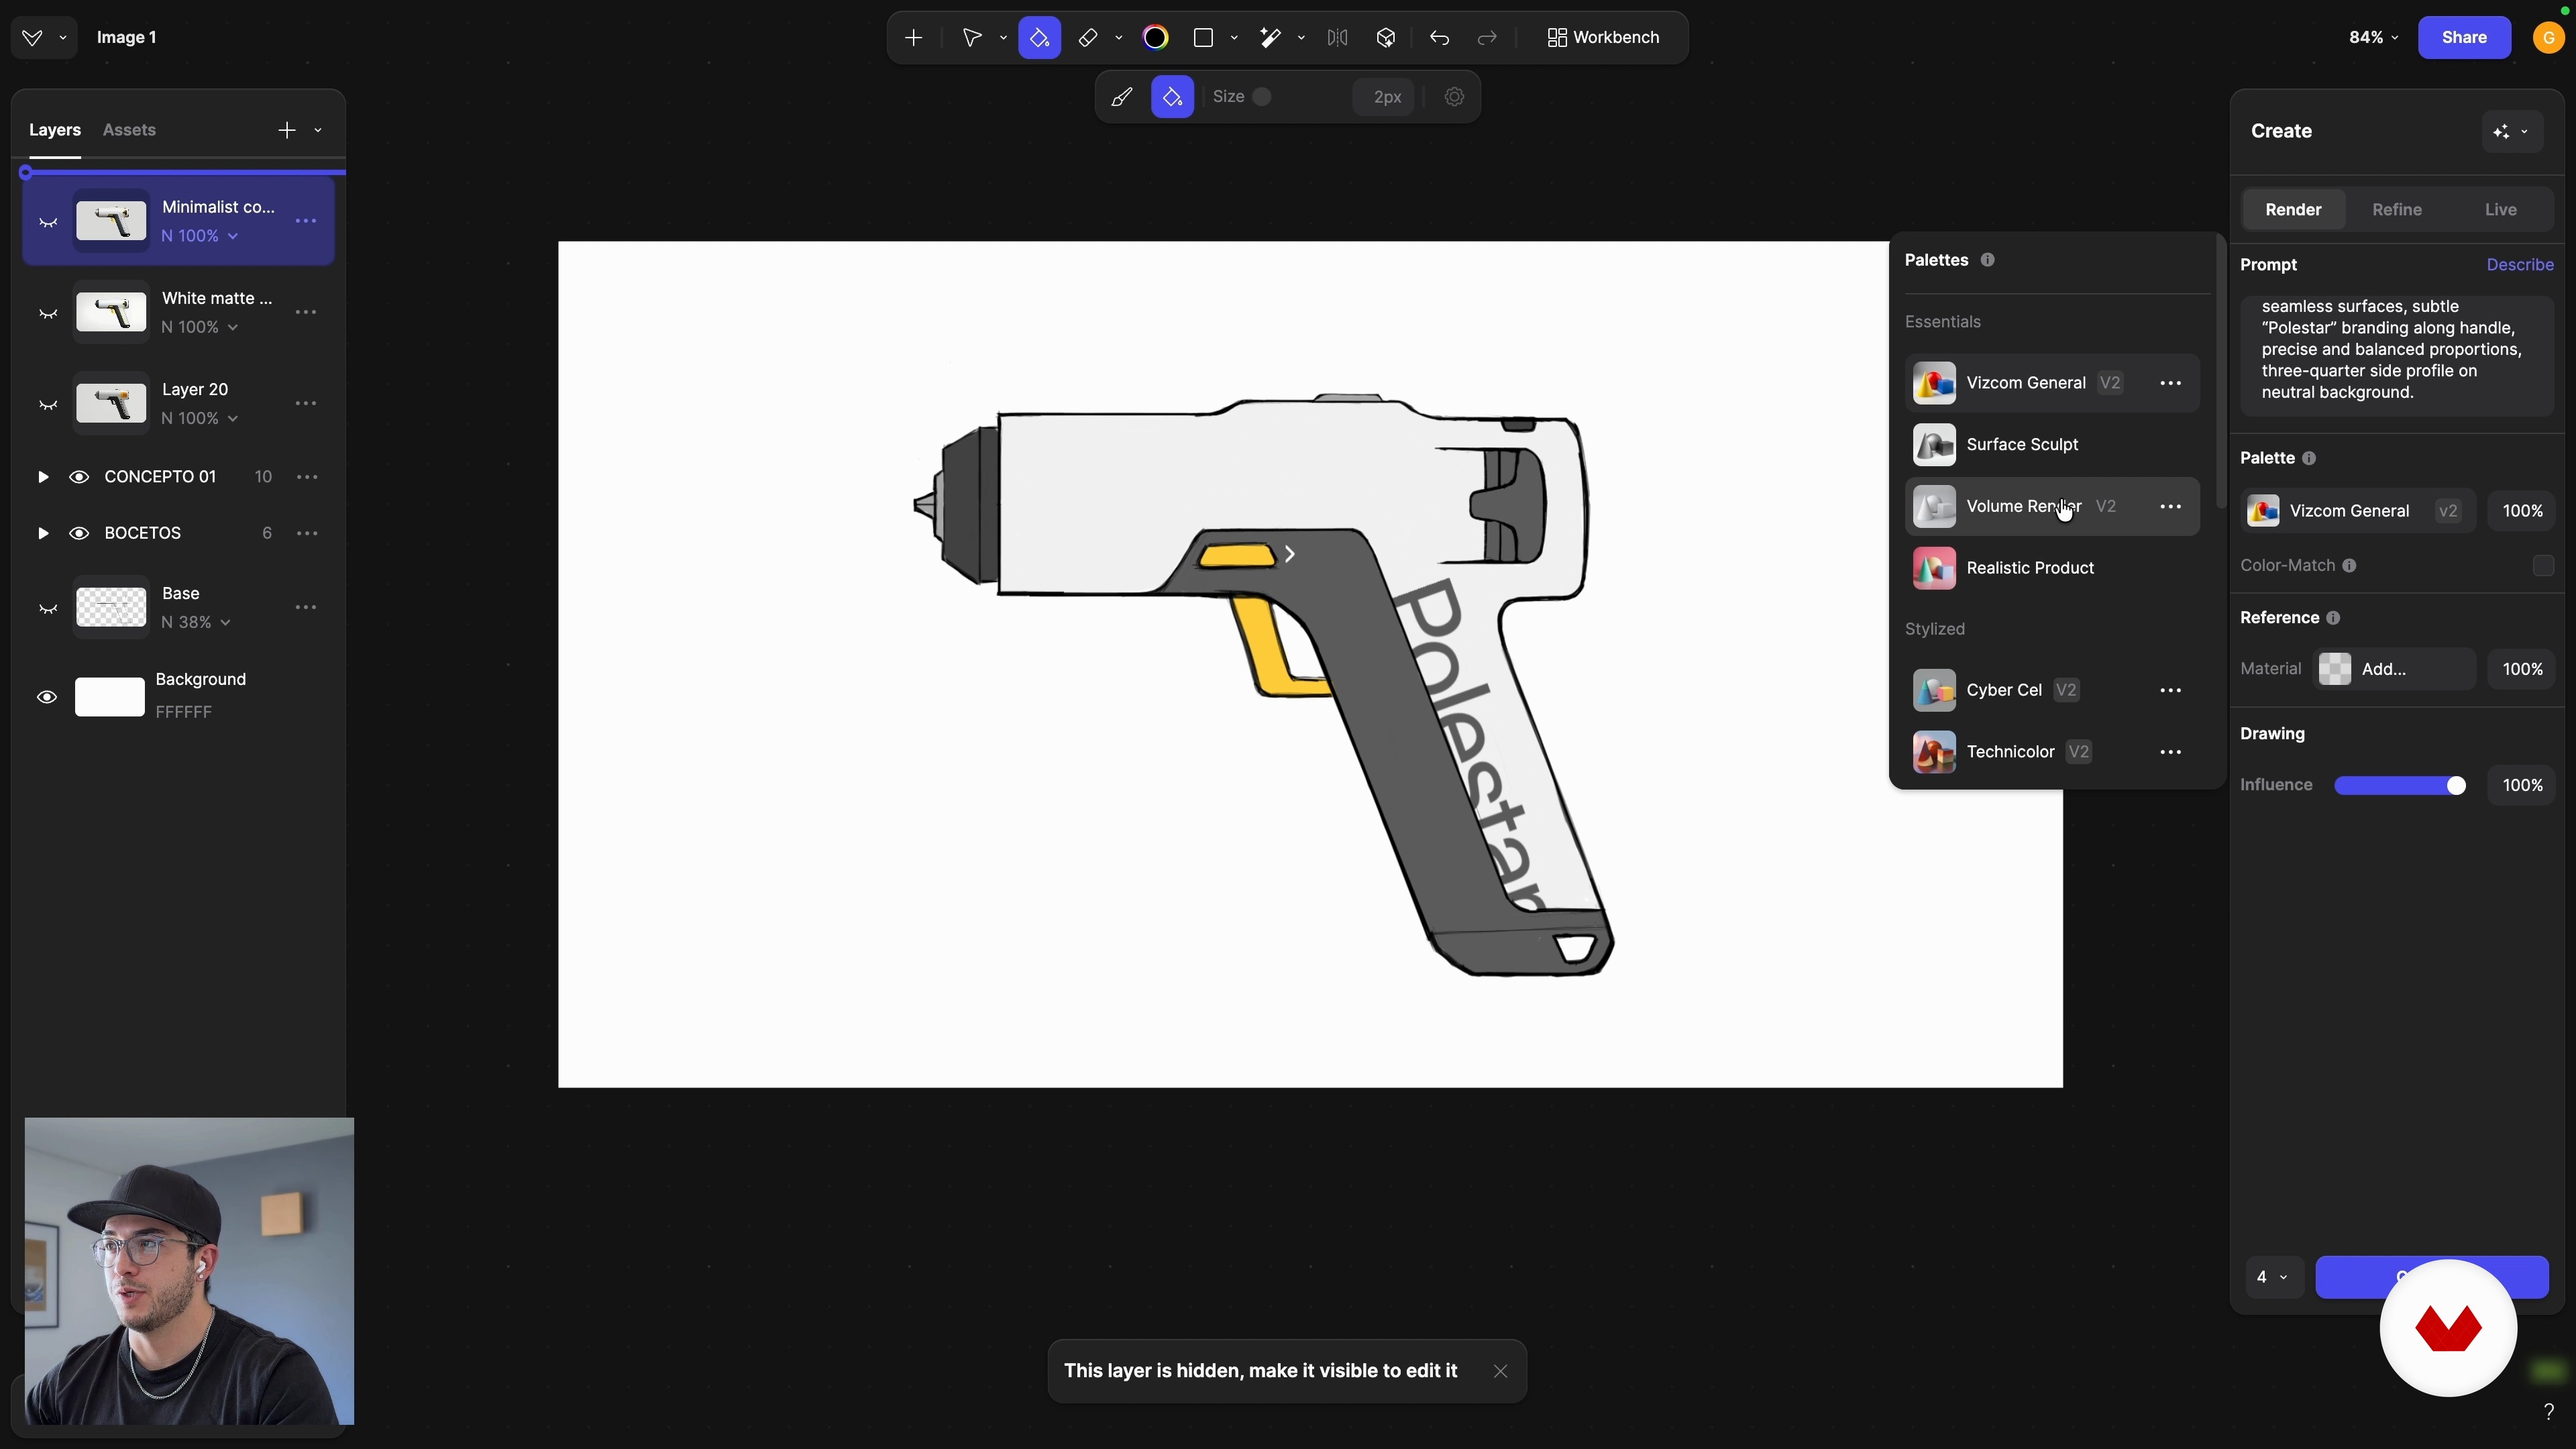Switch to the Refine tab
Viewport: 2576px width, 1449px height.
tap(2397, 210)
